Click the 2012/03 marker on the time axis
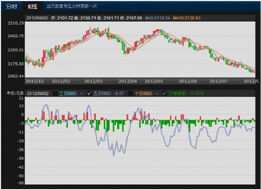261x189 pixels. [x=93, y=81]
